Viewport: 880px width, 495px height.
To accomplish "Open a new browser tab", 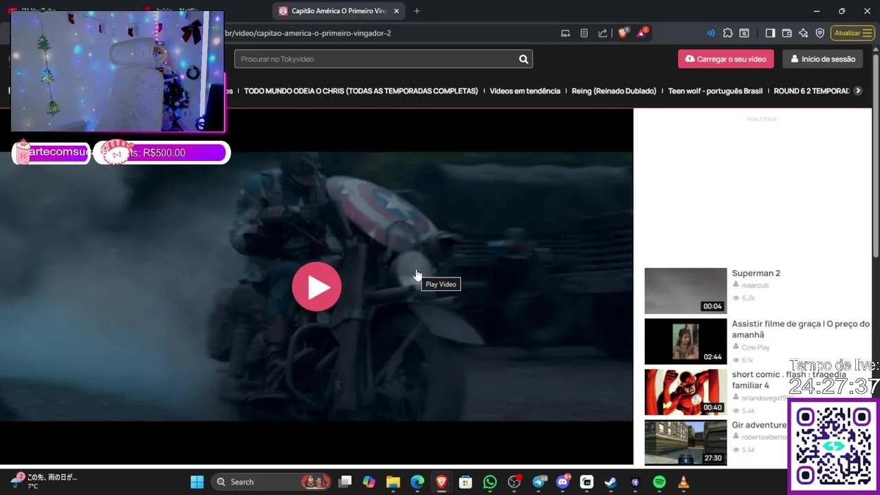I will click(x=417, y=11).
